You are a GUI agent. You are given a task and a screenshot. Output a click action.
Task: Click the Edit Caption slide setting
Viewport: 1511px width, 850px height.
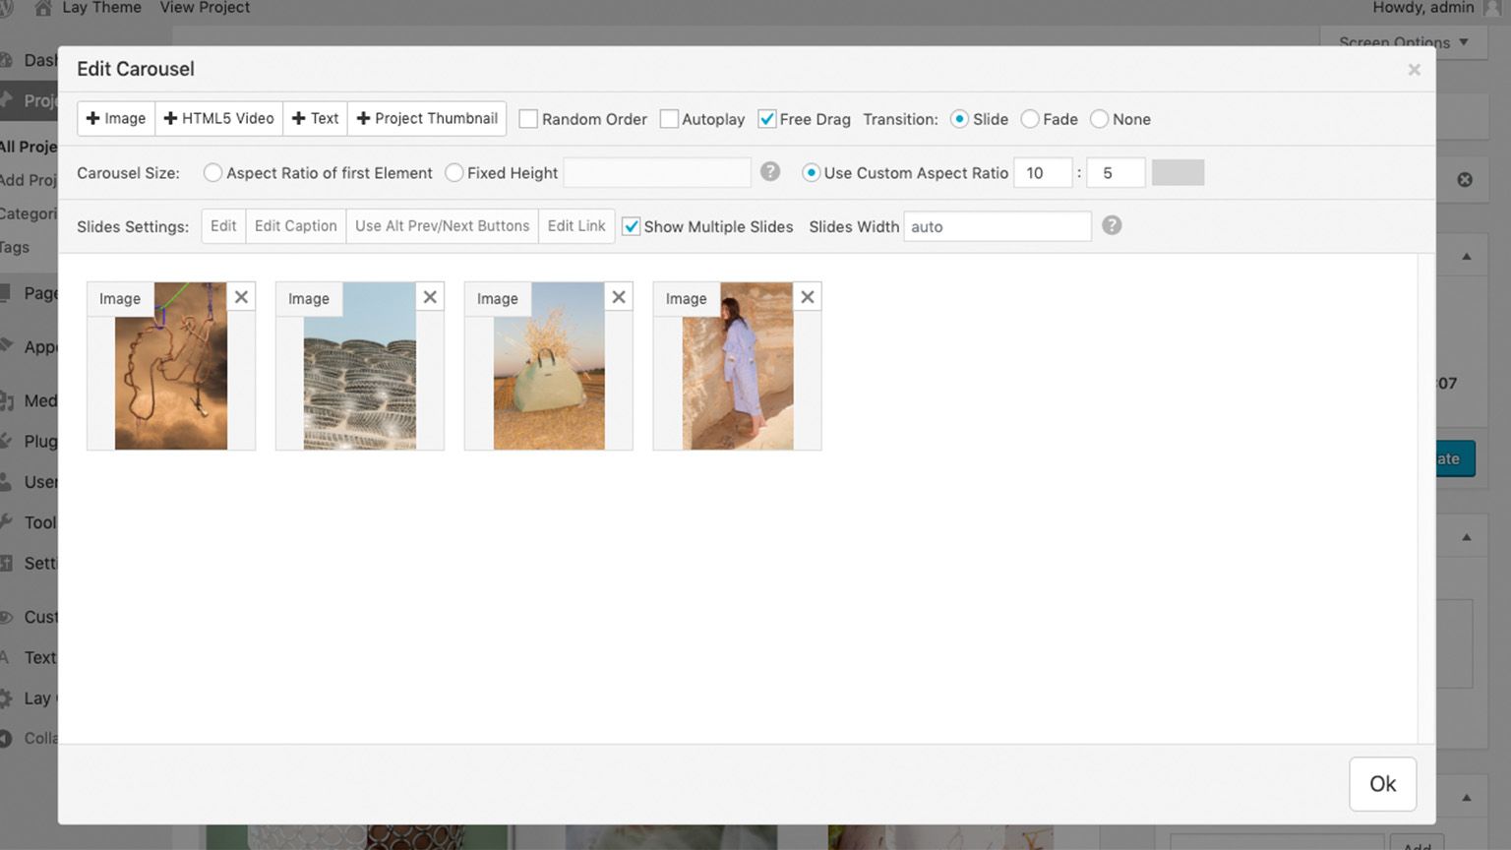[295, 226]
